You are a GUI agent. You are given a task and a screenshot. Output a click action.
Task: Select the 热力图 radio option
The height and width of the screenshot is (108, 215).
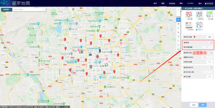[207, 19]
